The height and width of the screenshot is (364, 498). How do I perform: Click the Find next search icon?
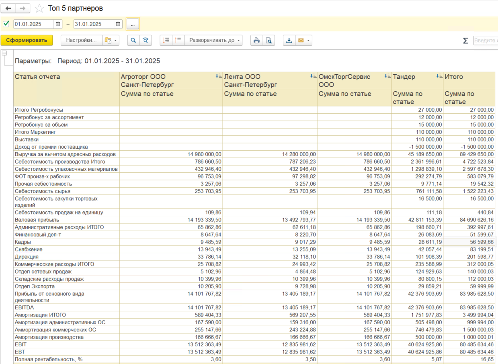[x=145, y=40]
